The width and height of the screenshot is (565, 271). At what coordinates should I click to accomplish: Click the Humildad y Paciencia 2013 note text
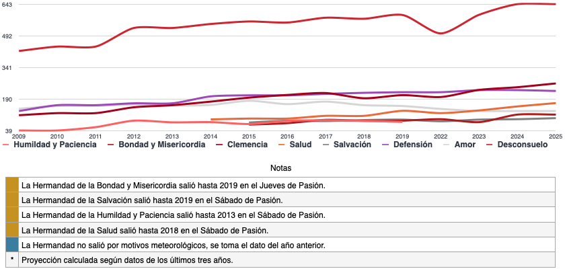(x=173, y=215)
